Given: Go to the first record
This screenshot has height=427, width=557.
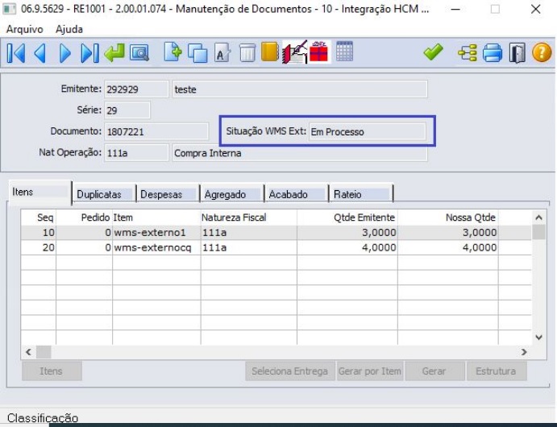Looking at the screenshot, I should (x=16, y=53).
